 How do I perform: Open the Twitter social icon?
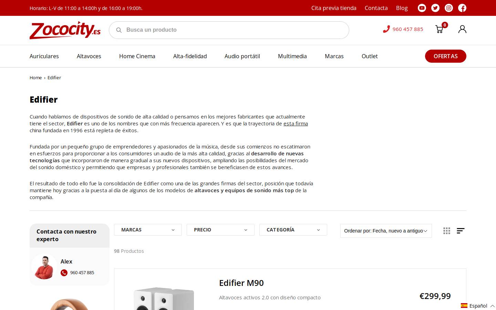(435, 8)
